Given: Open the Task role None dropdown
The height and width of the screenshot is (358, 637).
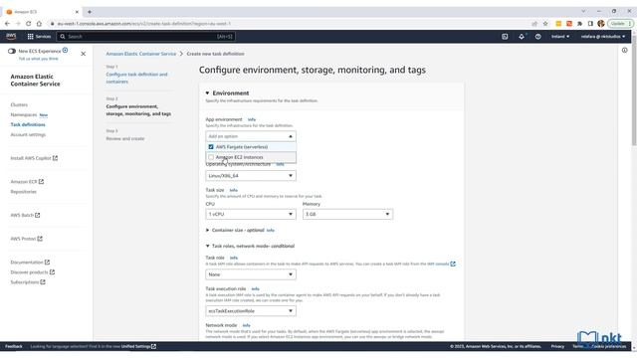Looking at the screenshot, I should click(251, 274).
